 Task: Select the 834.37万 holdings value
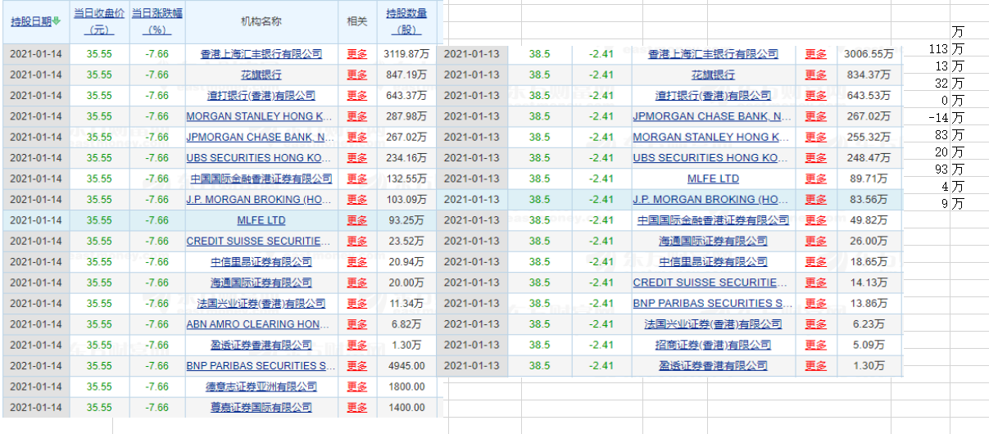(869, 75)
